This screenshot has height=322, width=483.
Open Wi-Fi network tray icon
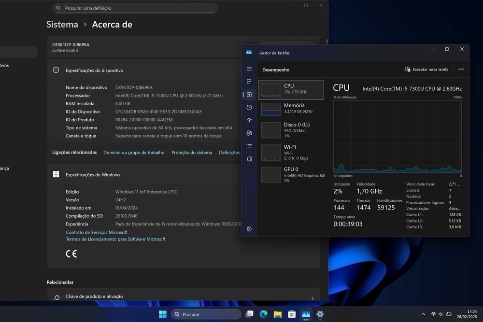433,314
